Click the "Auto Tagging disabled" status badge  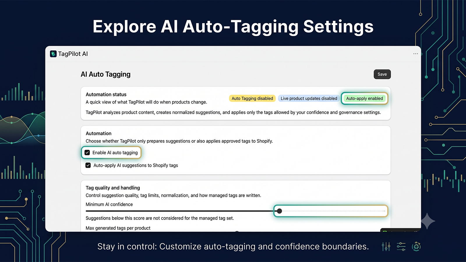252,98
